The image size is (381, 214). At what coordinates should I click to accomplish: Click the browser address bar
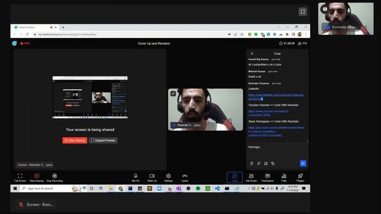pyautogui.click(x=129, y=34)
